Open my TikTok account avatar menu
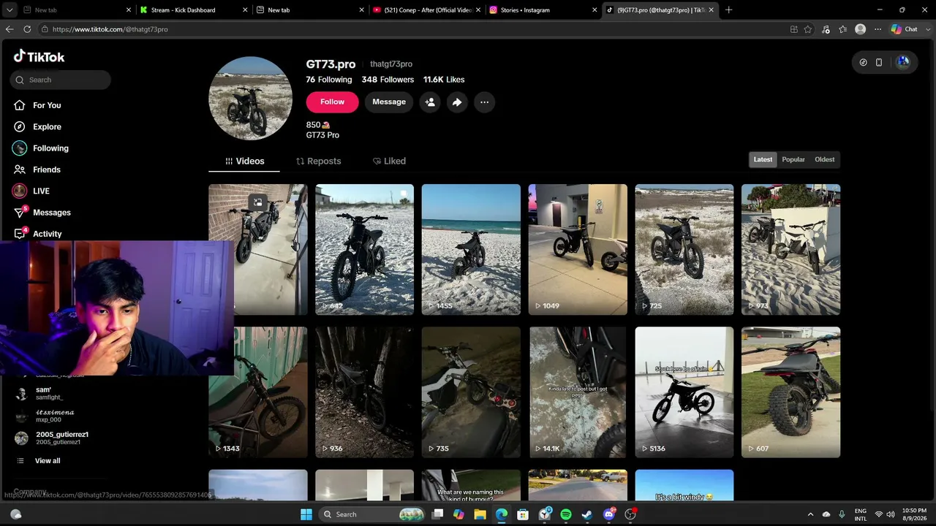The height and width of the screenshot is (526, 936). [x=903, y=62]
